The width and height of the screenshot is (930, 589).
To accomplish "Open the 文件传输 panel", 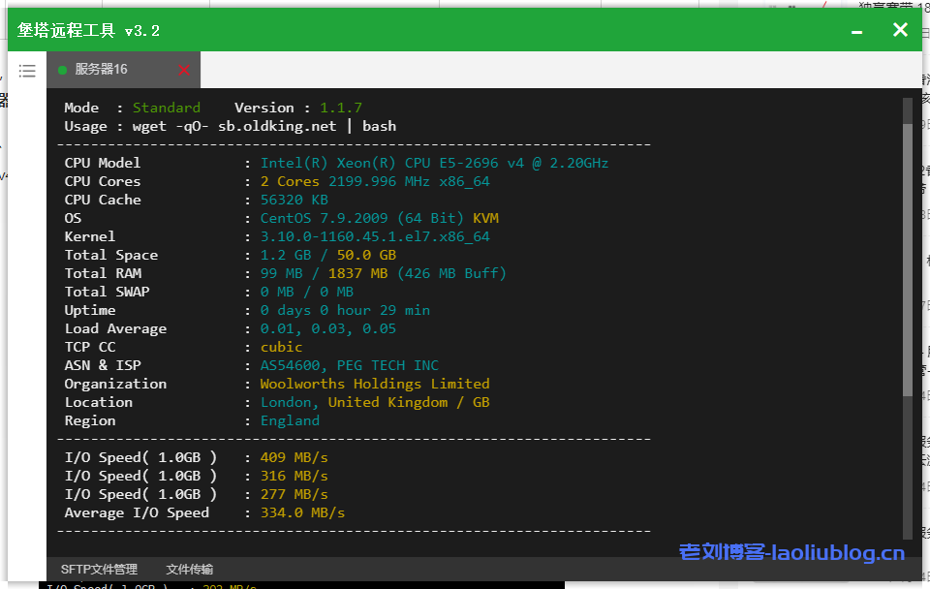I will (x=189, y=570).
